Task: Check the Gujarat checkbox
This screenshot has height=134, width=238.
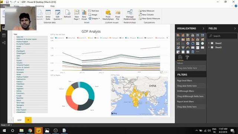Action: 15,60
